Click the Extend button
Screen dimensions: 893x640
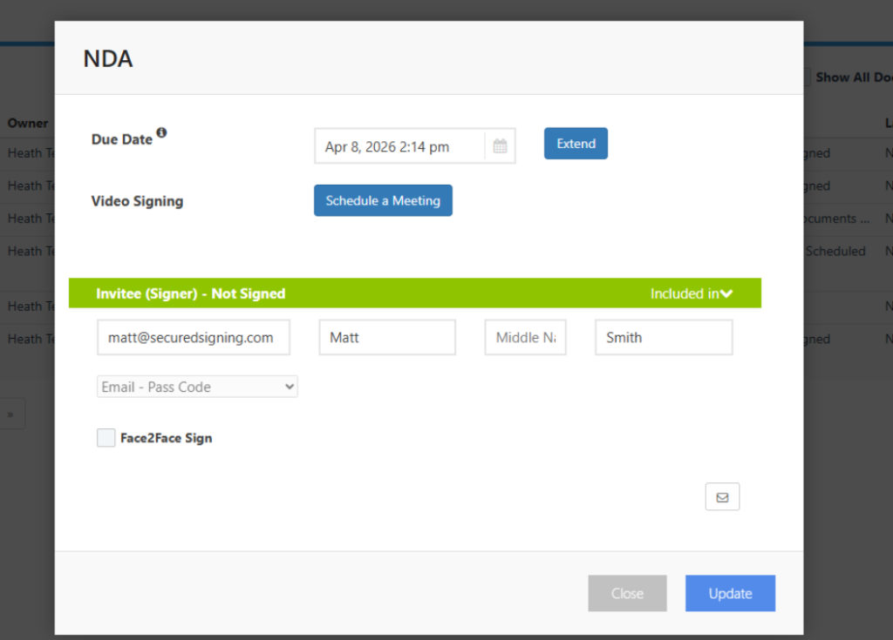[x=576, y=144]
